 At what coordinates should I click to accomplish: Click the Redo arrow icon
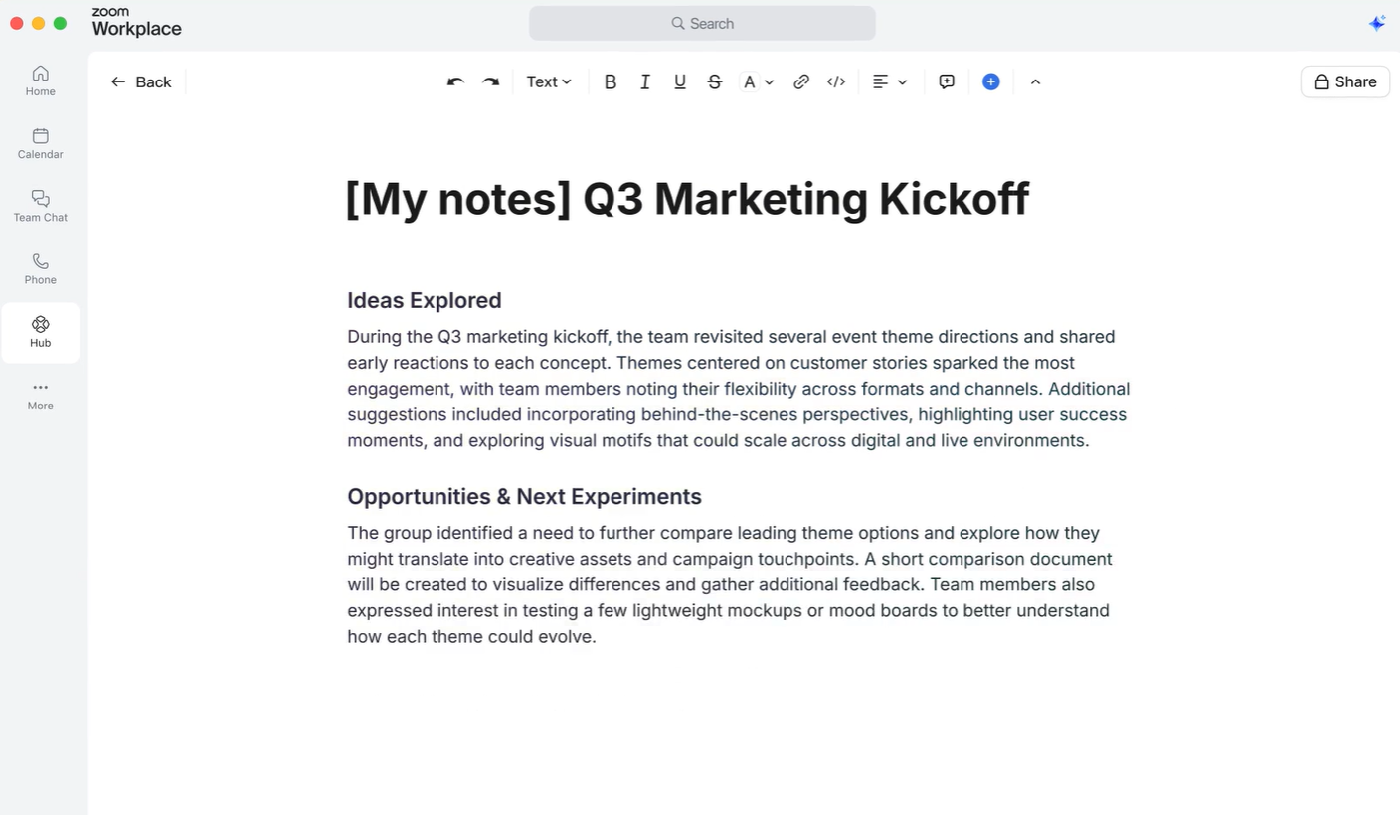(490, 81)
